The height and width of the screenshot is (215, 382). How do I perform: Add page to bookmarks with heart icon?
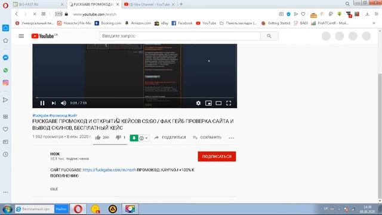pyautogui.click(x=303, y=14)
